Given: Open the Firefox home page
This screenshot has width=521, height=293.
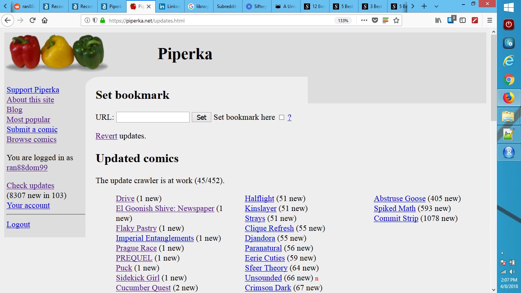Looking at the screenshot, I should point(45,20).
